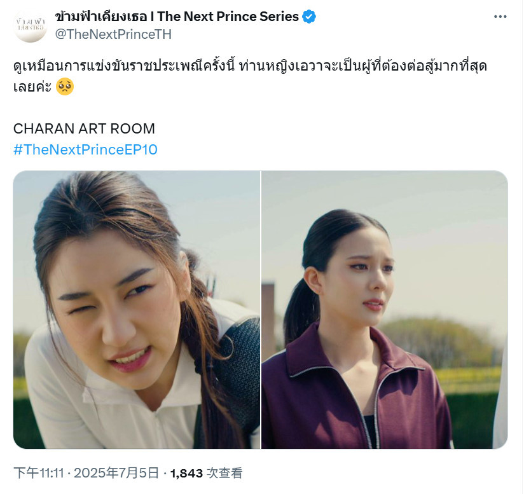
Task: Click the second line of tweet text เลยค่ะ
Action: point(32,87)
